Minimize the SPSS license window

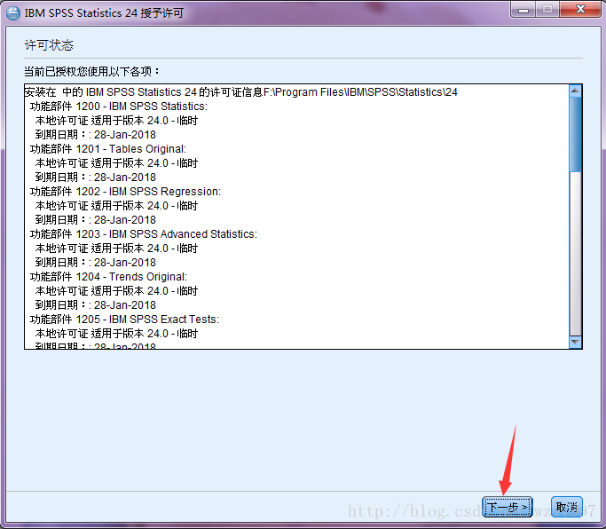tap(523, 9)
